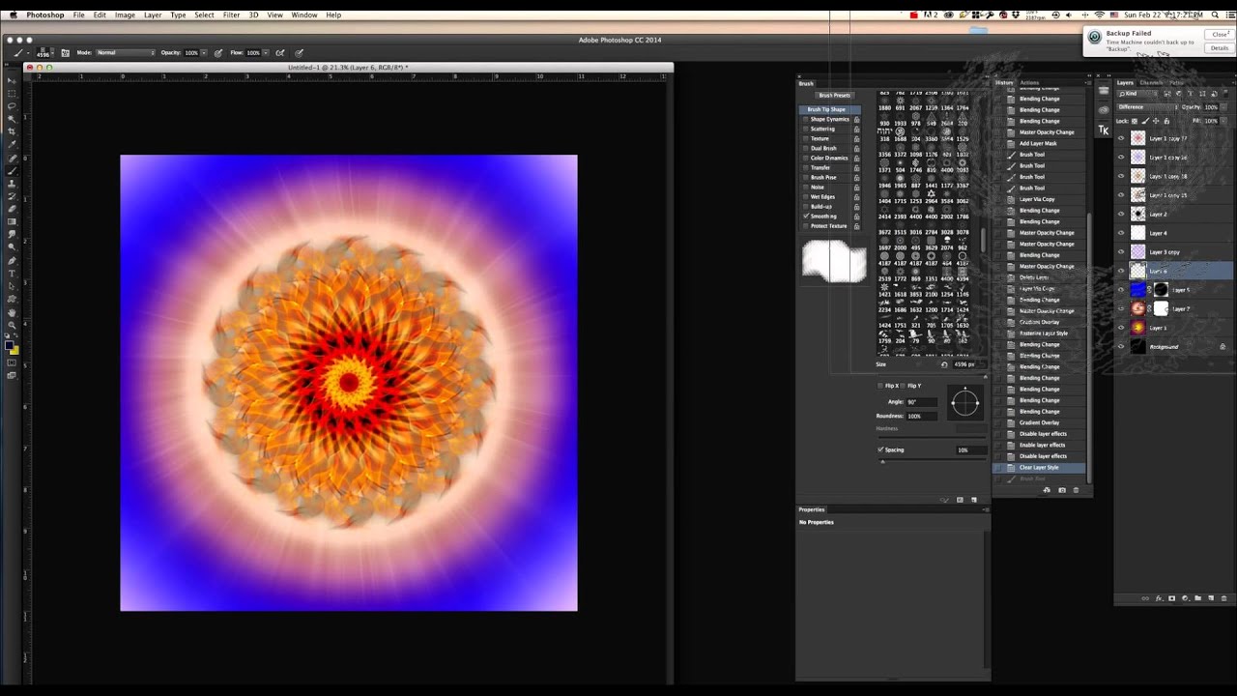Click the foreground color swatch
Screen dimensions: 1237x696
tap(9, 343)
